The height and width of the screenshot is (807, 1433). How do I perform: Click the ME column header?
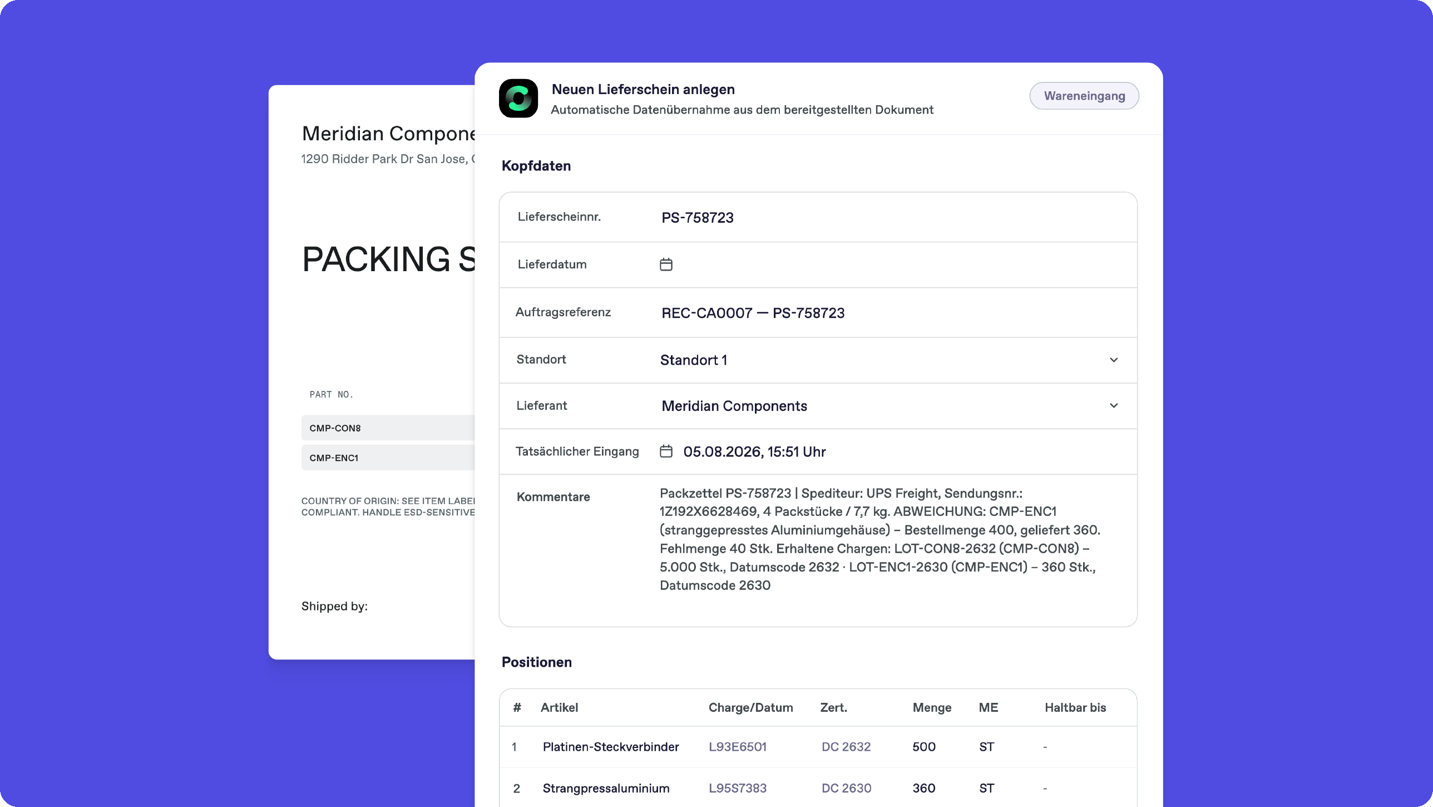[x=988, y=707]
